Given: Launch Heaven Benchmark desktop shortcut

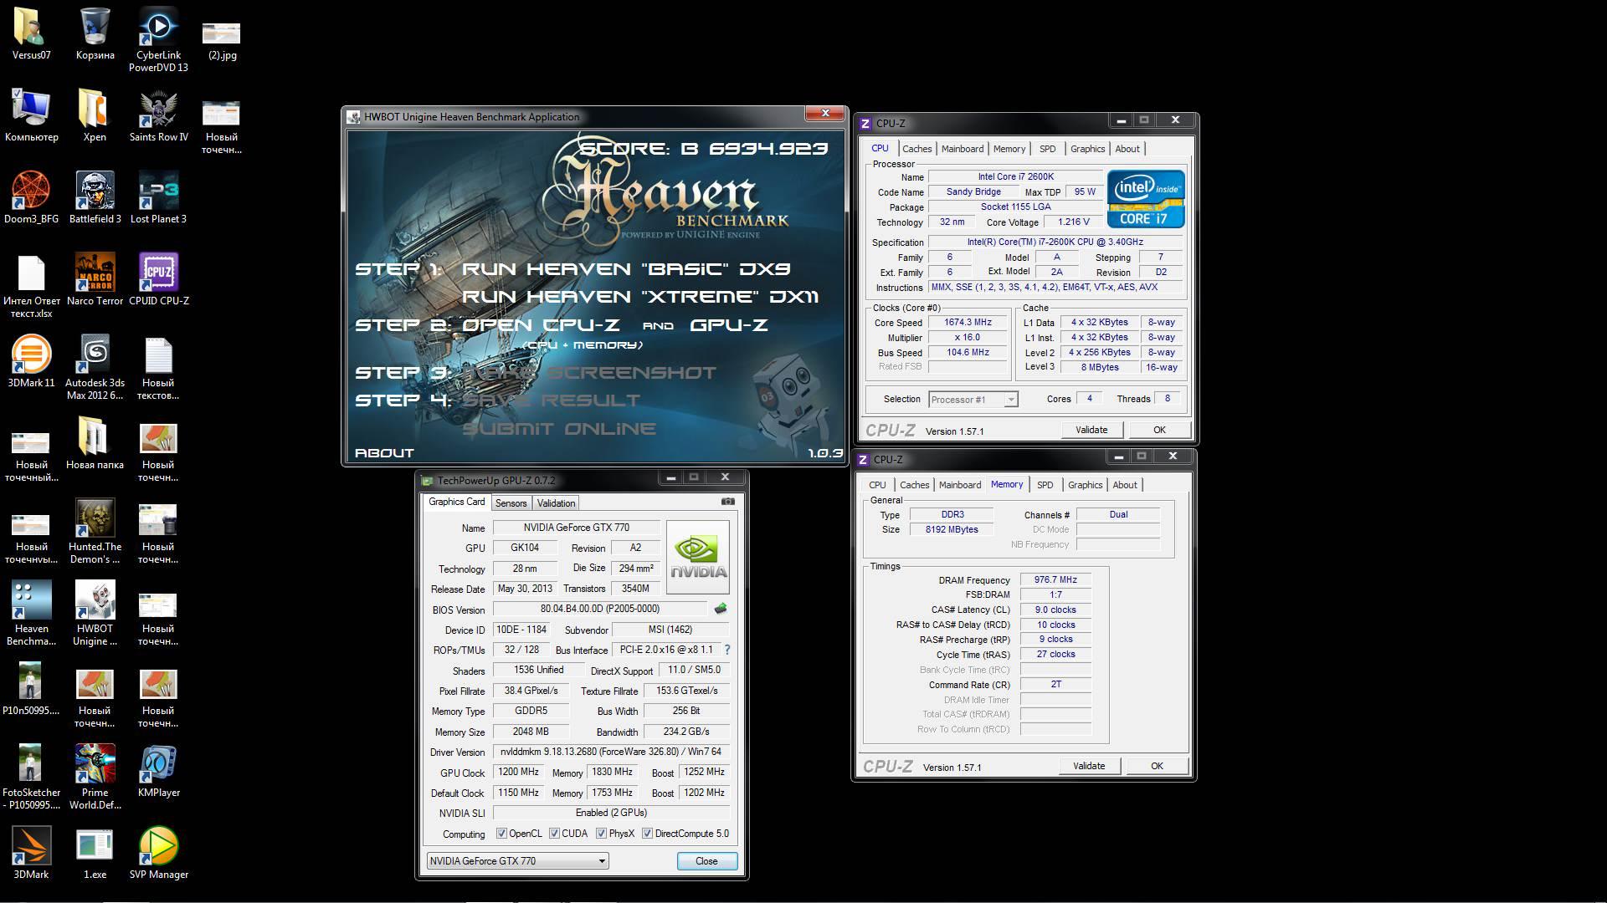Looking at the screenshot, I should click(31, 614).
